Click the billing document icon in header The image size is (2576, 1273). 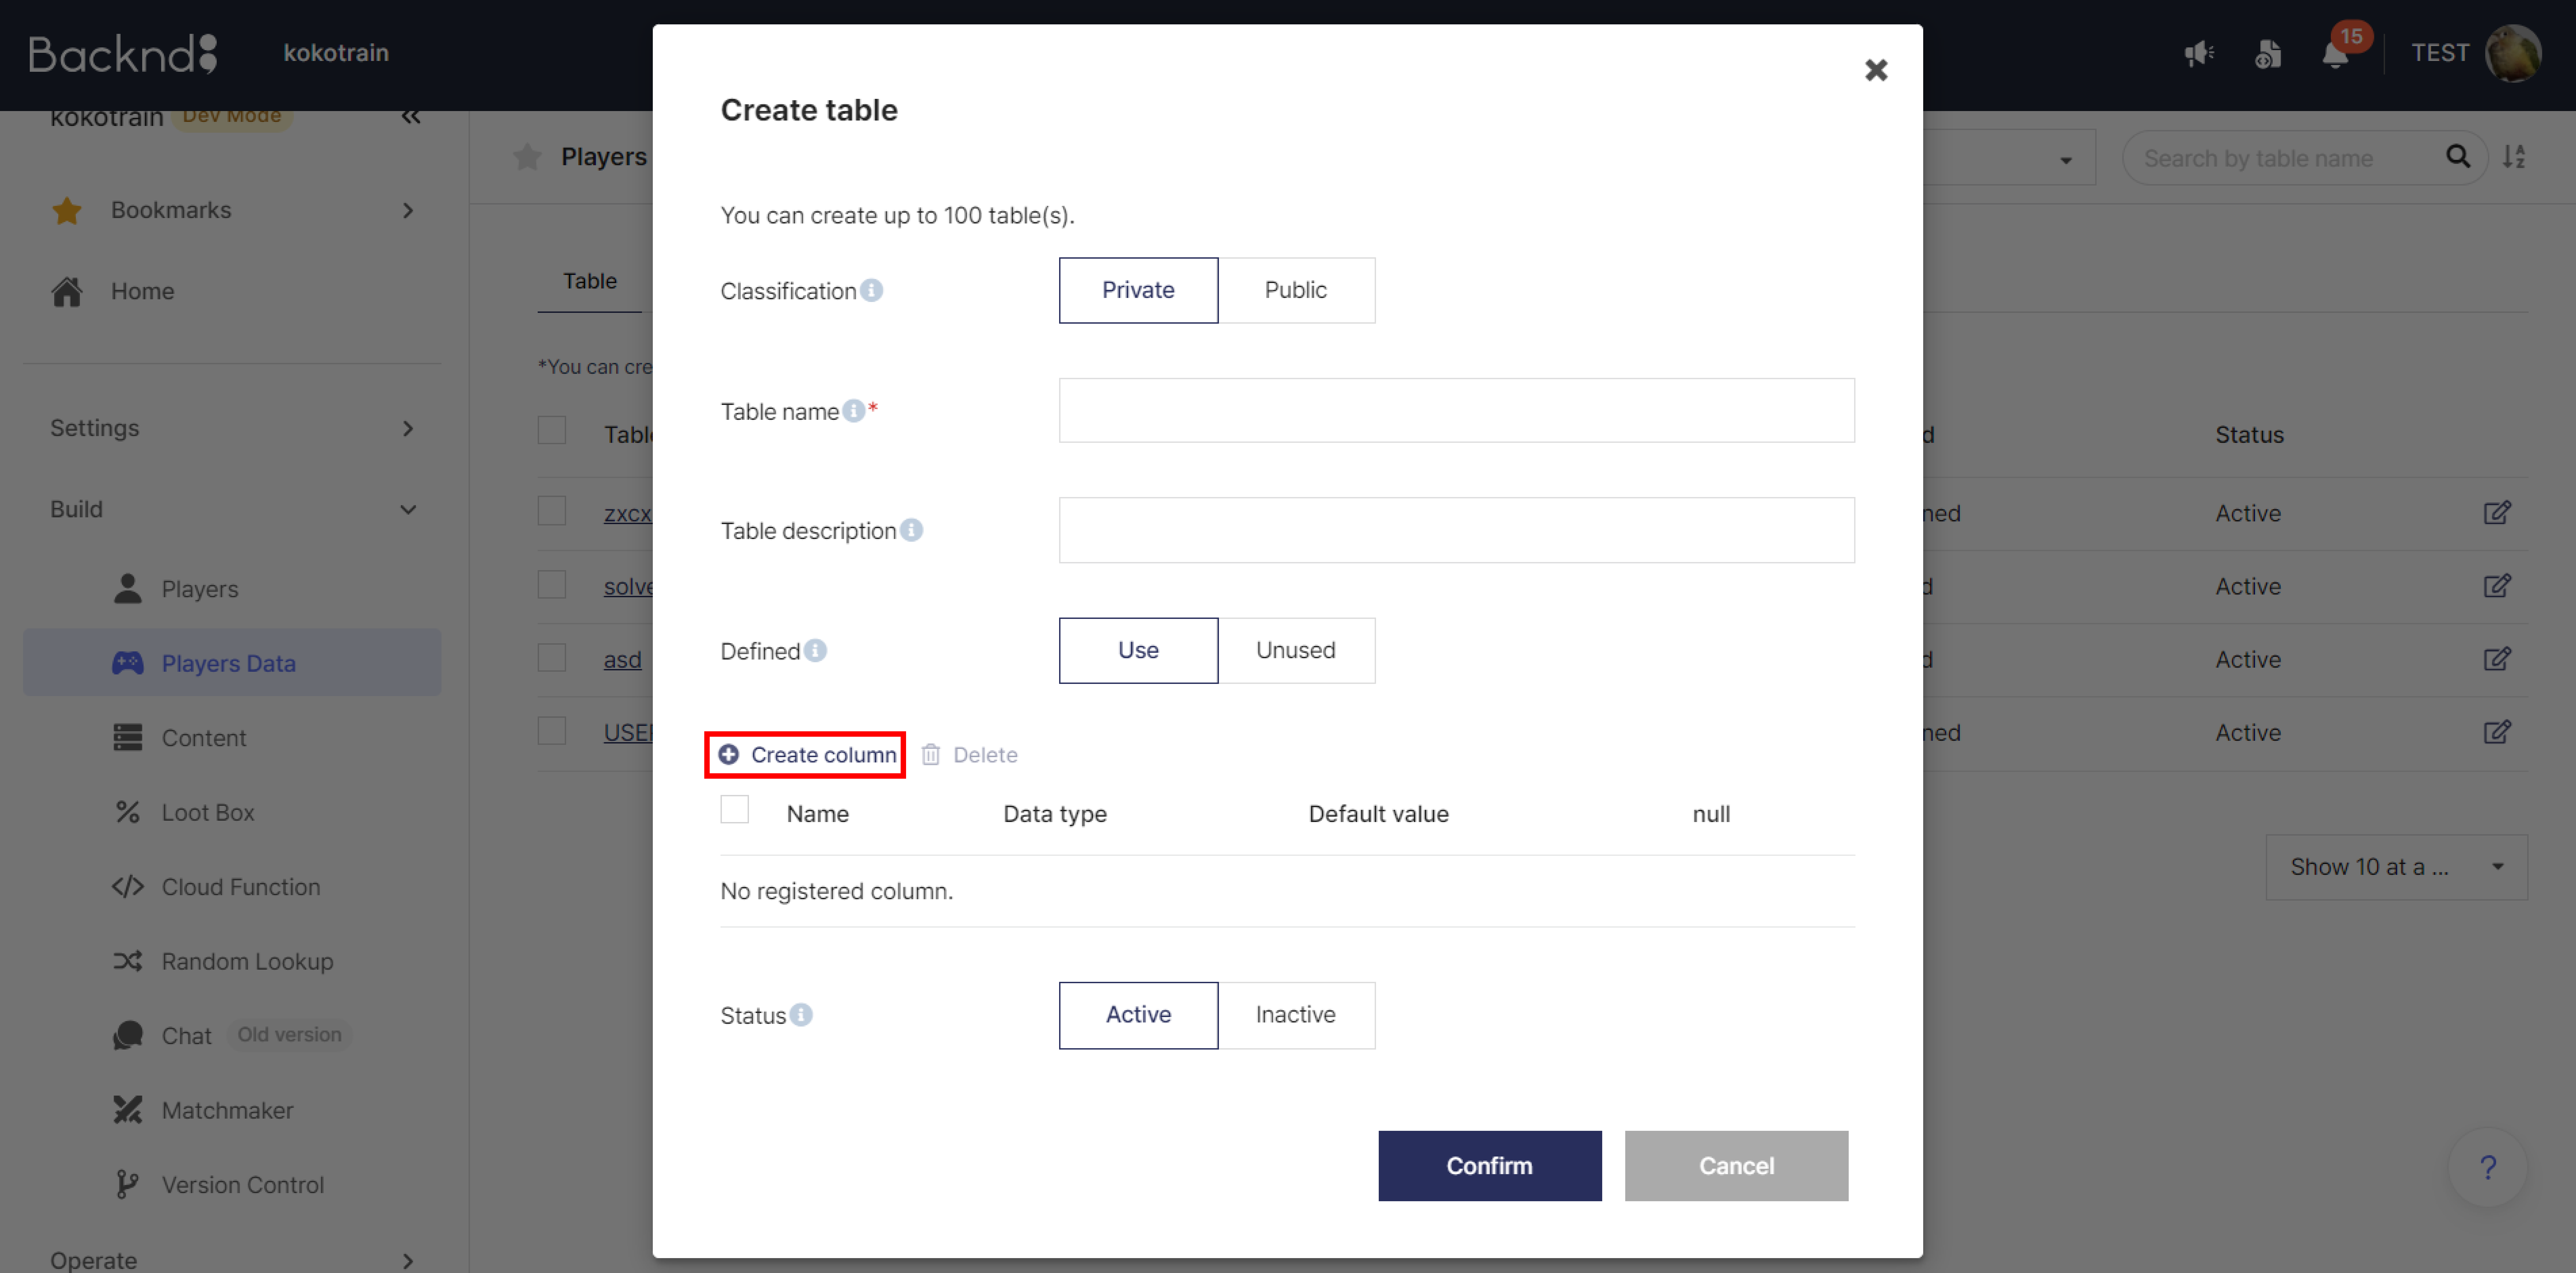[2268, 53]
